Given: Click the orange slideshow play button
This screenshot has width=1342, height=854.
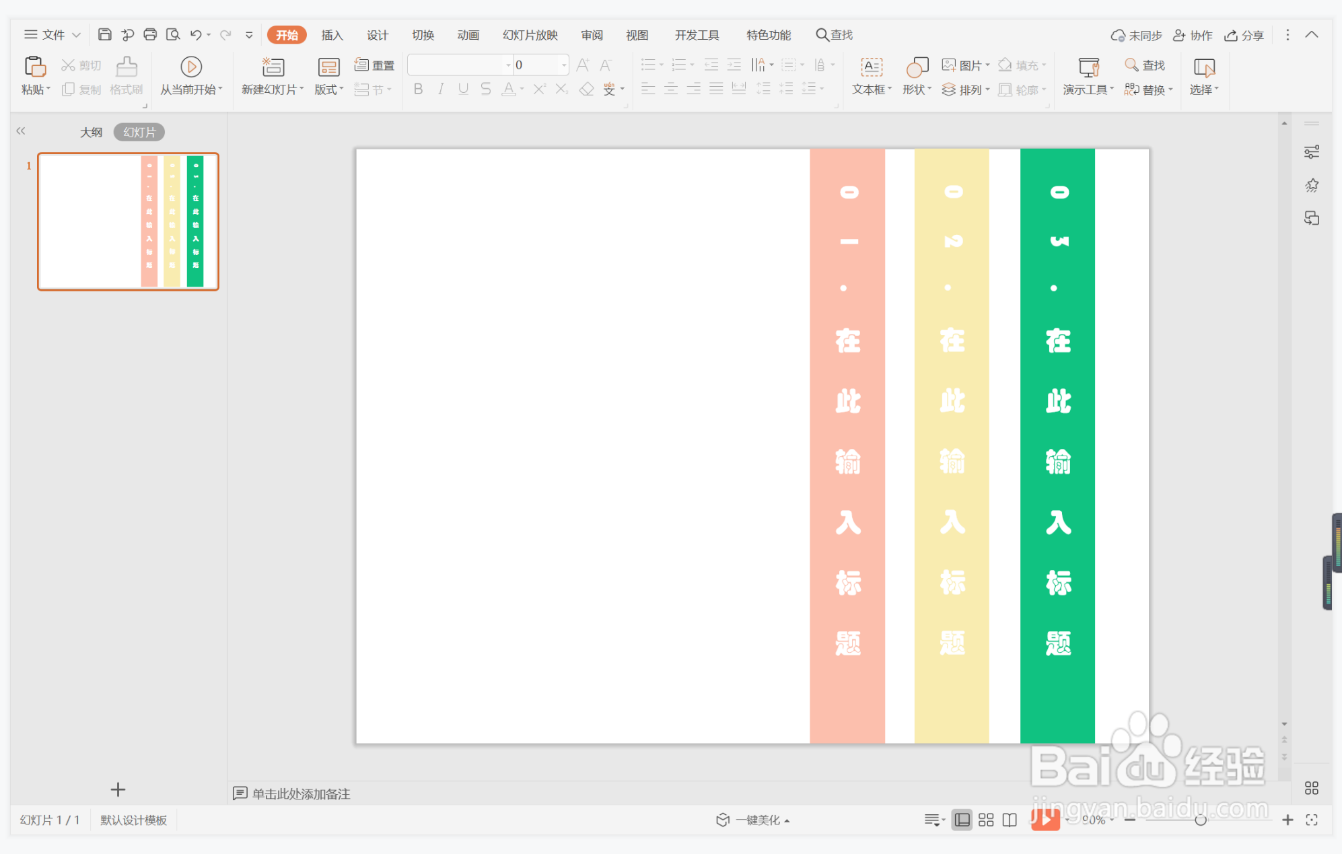Looking at the screenshot, I should (1045, 820).
